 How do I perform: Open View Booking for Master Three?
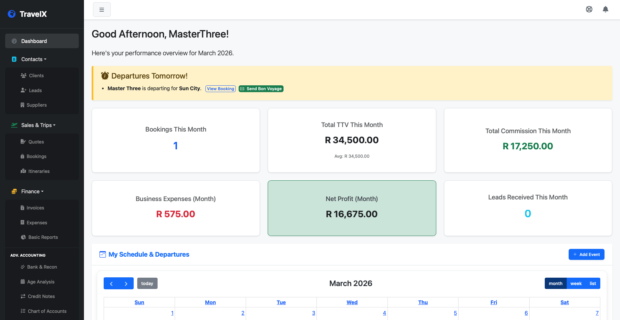coord(220,89)
